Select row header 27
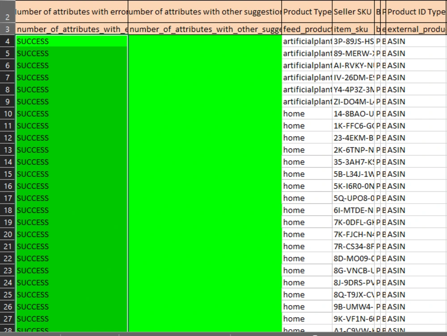This screenshot has width=447, height=336. tap(8, 319)
